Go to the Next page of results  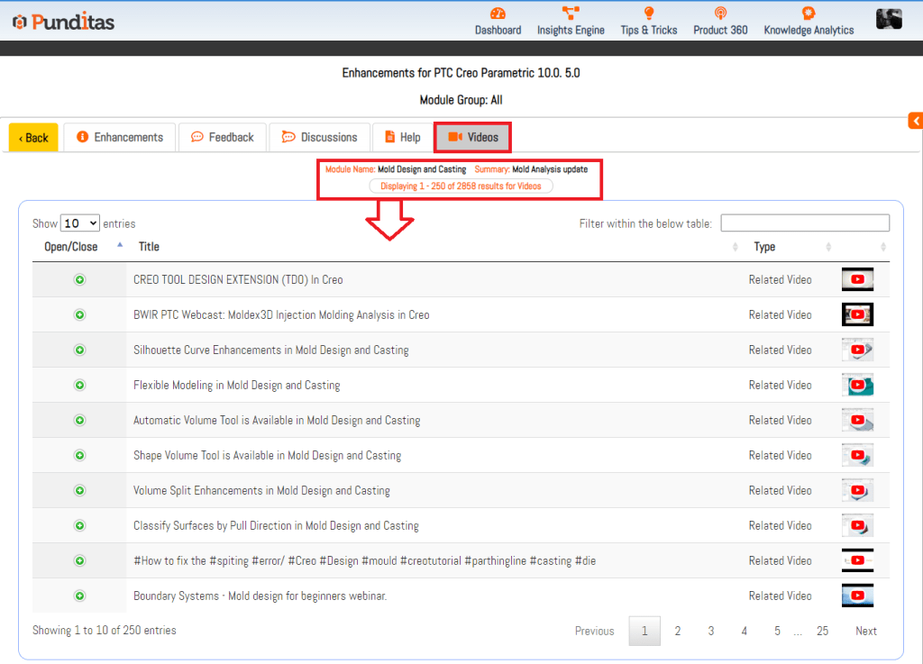click(x=865, y=631)
